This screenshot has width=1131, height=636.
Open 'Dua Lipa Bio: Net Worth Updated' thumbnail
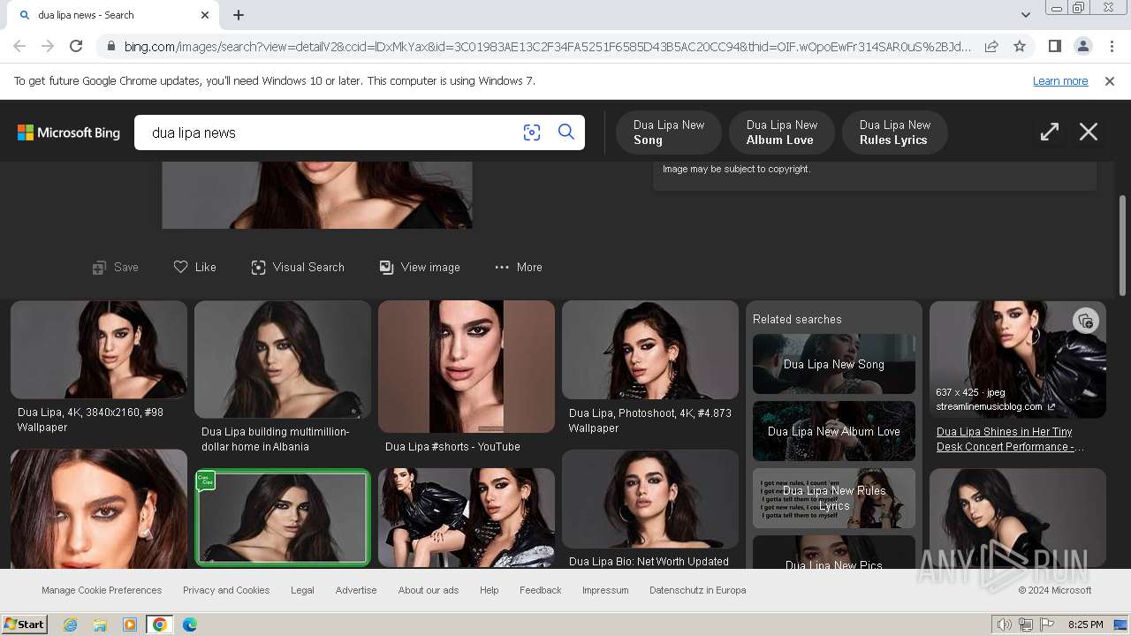[650, 499]
